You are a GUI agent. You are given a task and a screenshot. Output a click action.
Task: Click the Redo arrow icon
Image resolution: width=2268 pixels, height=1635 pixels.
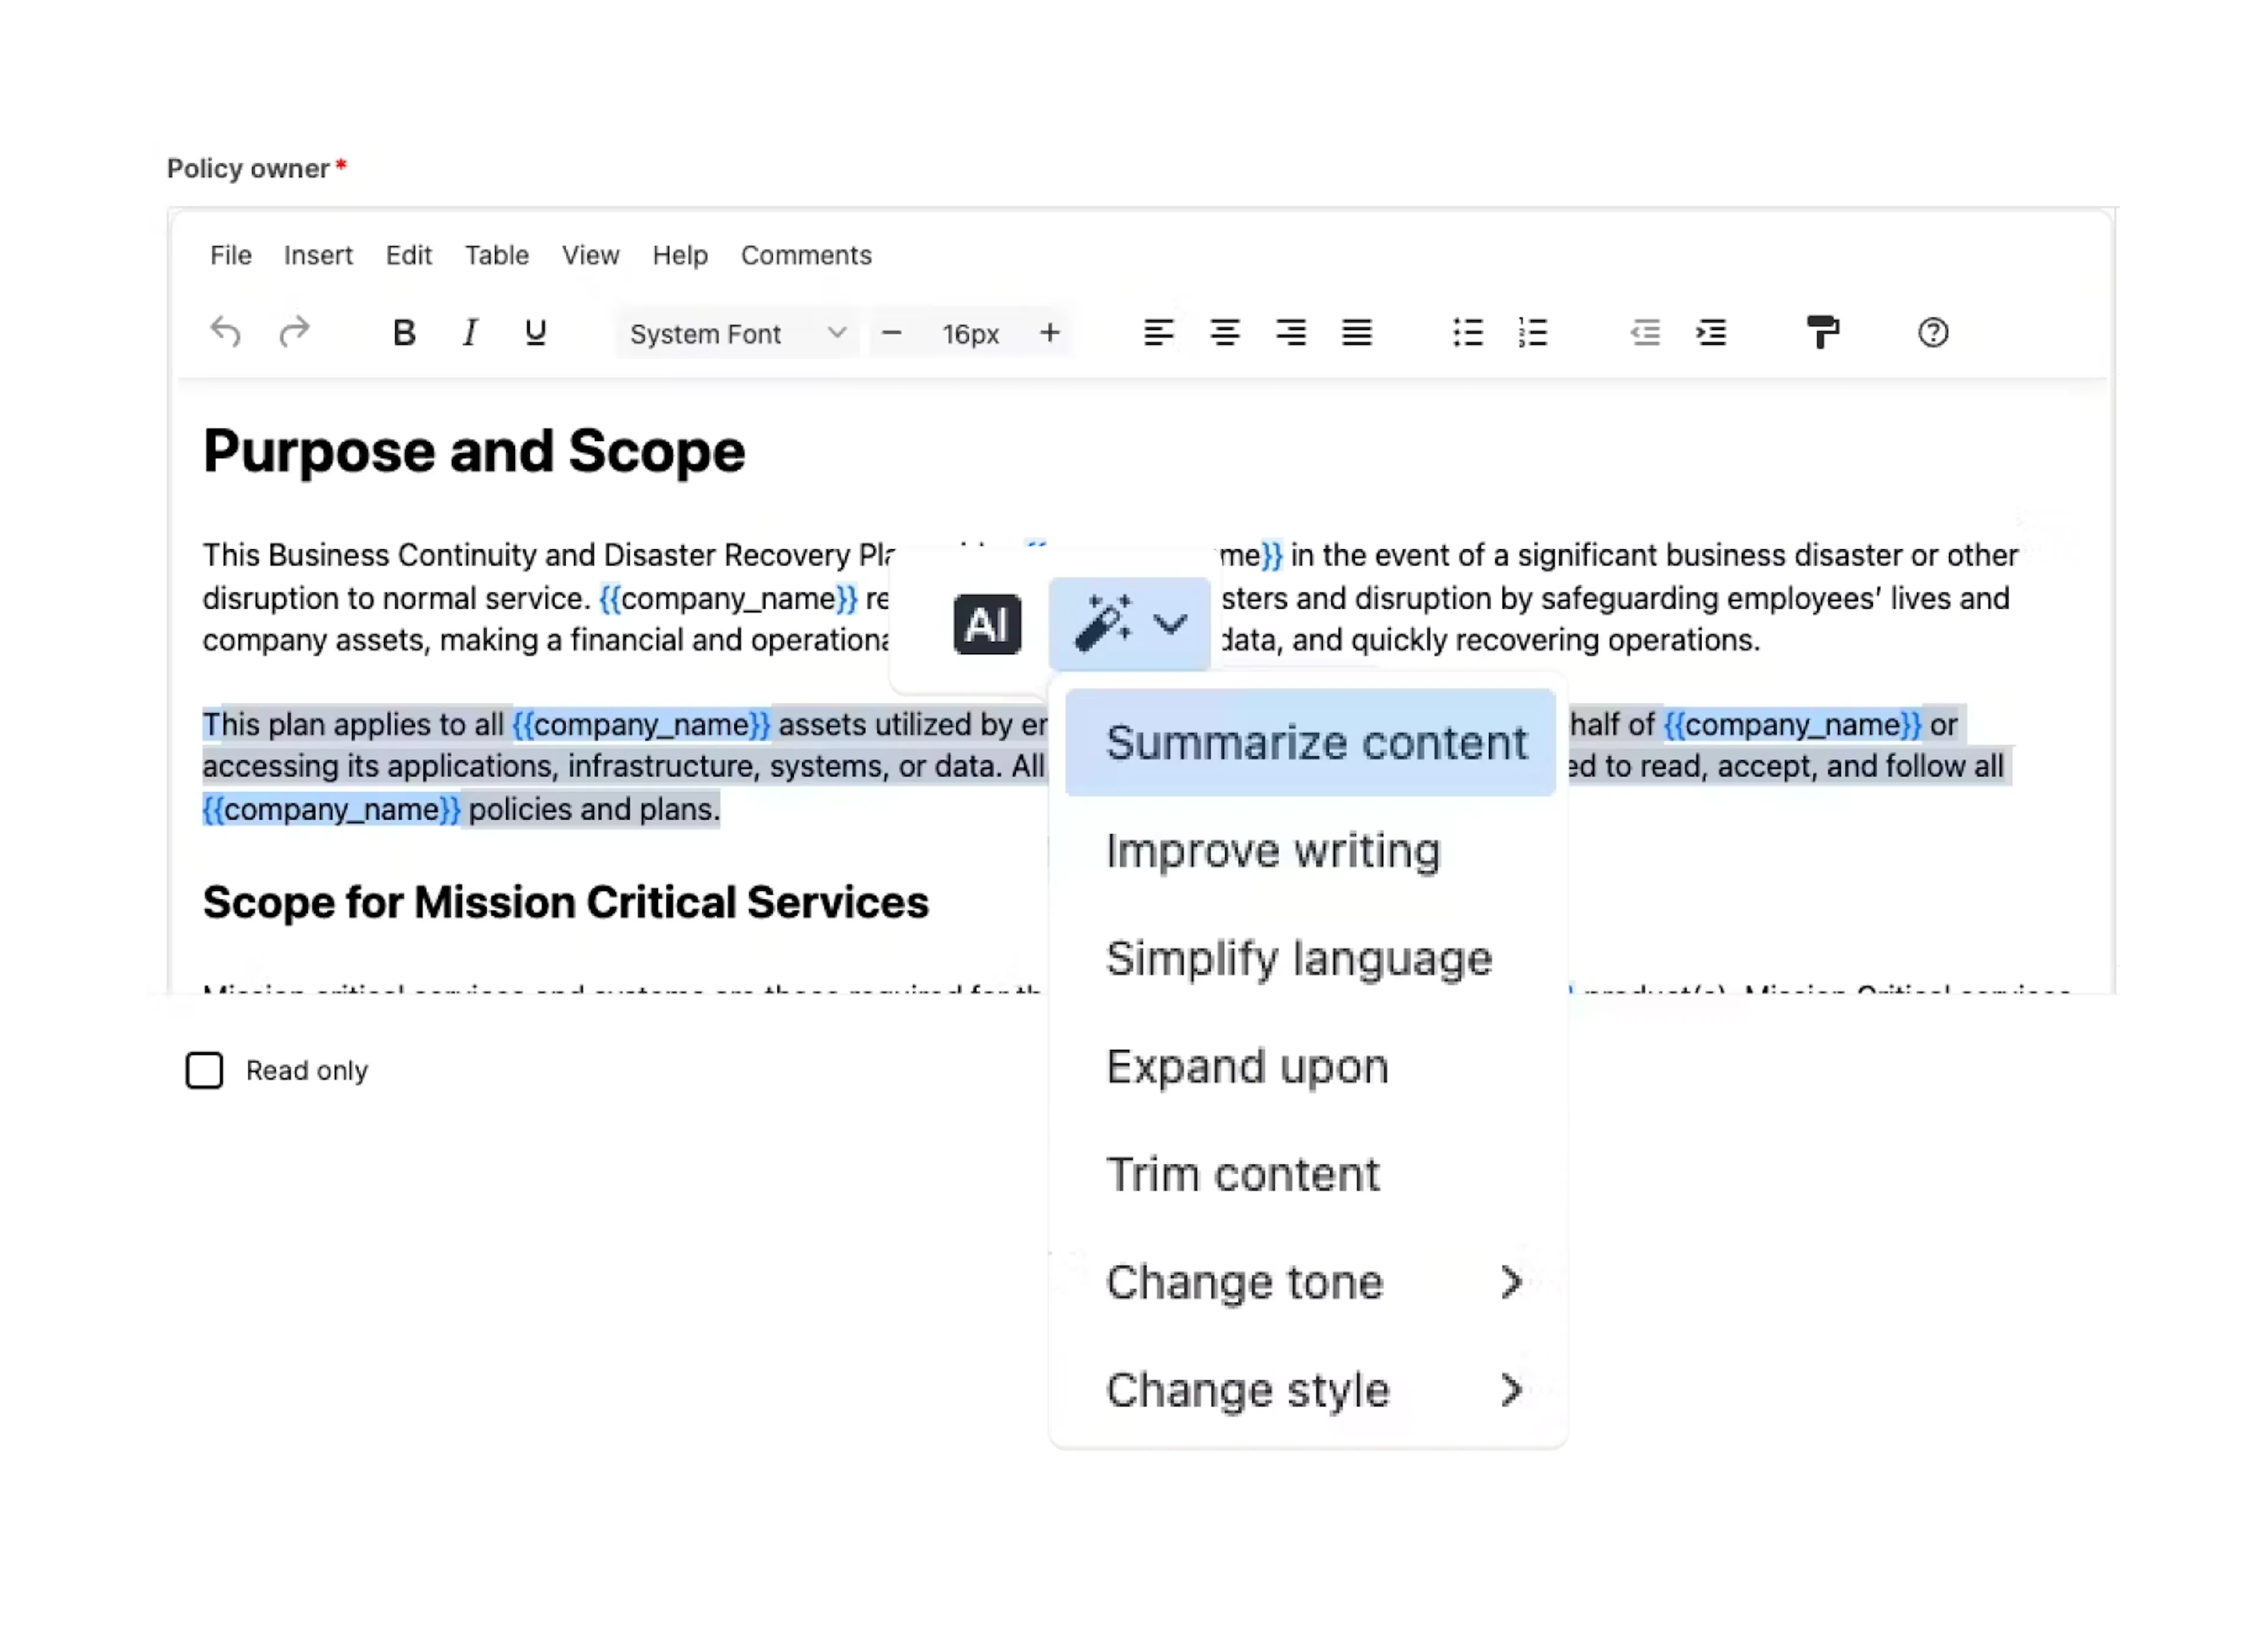pyautogui.click(x=294, y=332)
